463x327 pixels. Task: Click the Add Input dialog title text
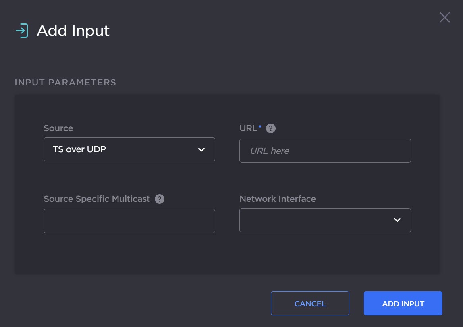73,31
